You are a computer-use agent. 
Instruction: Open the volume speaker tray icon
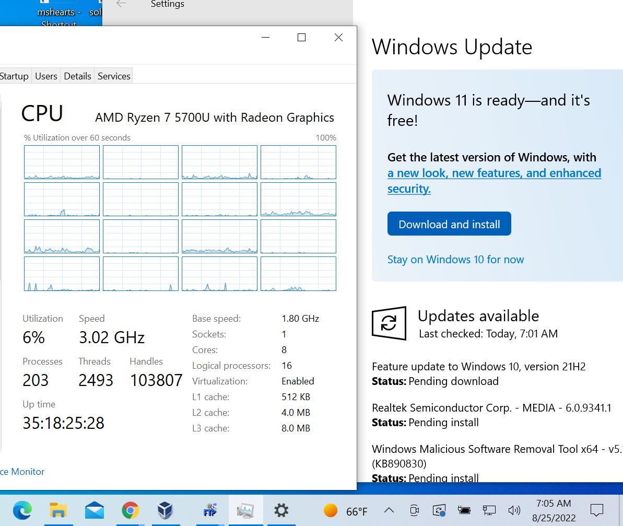(514, 510)
